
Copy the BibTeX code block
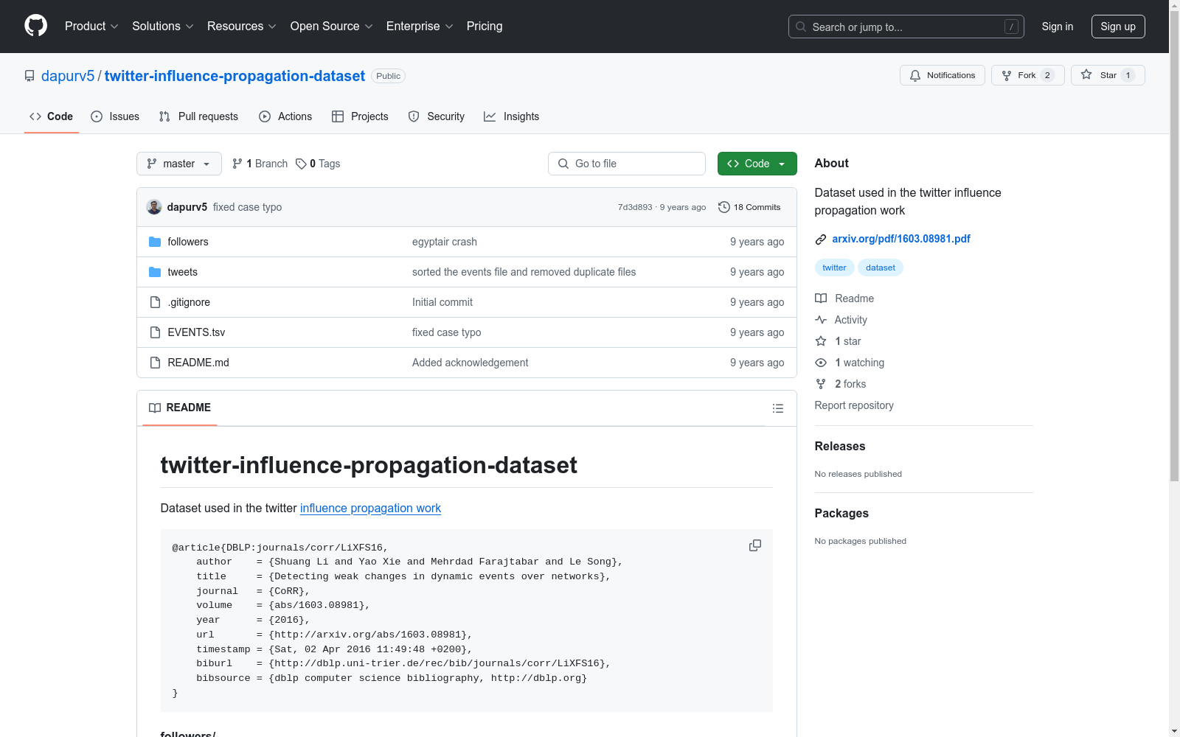(755, 545)
